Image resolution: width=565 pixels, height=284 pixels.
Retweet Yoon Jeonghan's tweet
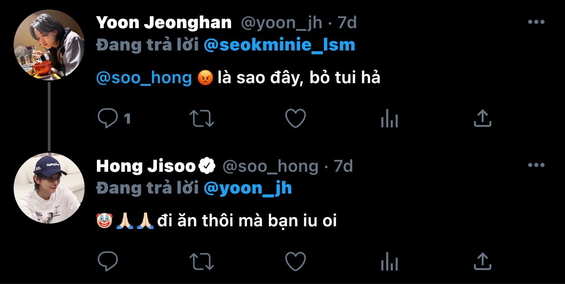pyautogui.click(x=202, y=119)
